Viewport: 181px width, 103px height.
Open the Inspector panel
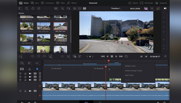pyautogui.click(x=161, y=3)
